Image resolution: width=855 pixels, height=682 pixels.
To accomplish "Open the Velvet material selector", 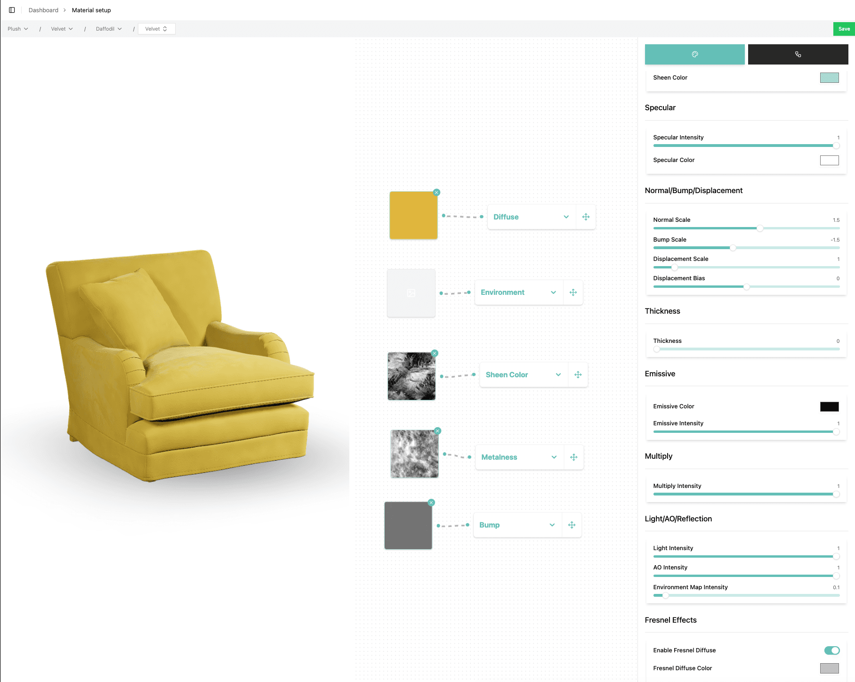I will pyautogui.click(x=156, y=29).
